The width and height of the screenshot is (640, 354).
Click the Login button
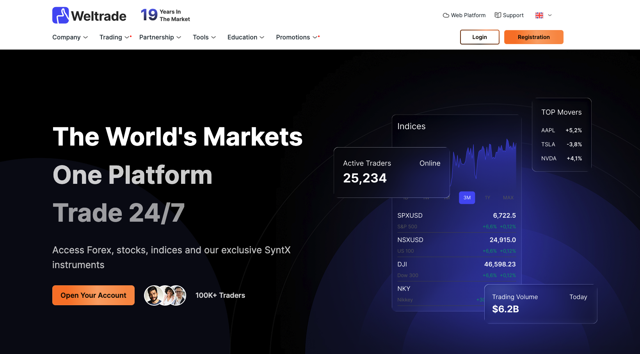coord(480,37)
